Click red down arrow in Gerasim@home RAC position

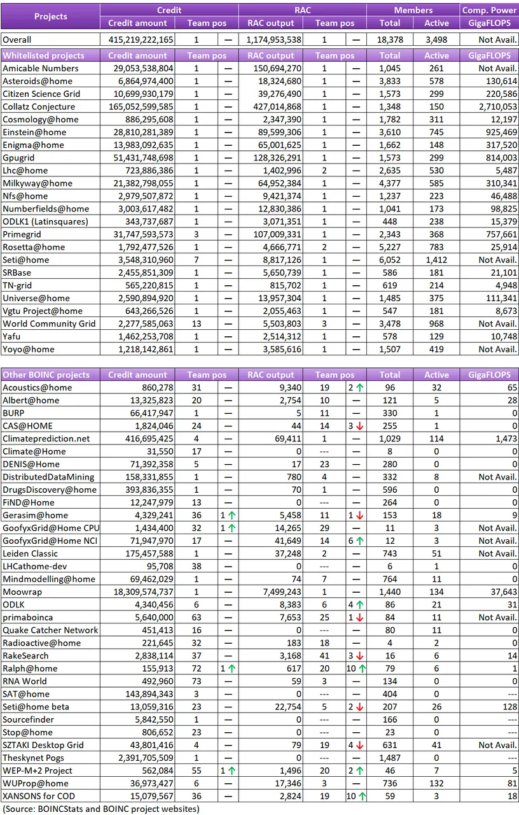coord(359,515)
